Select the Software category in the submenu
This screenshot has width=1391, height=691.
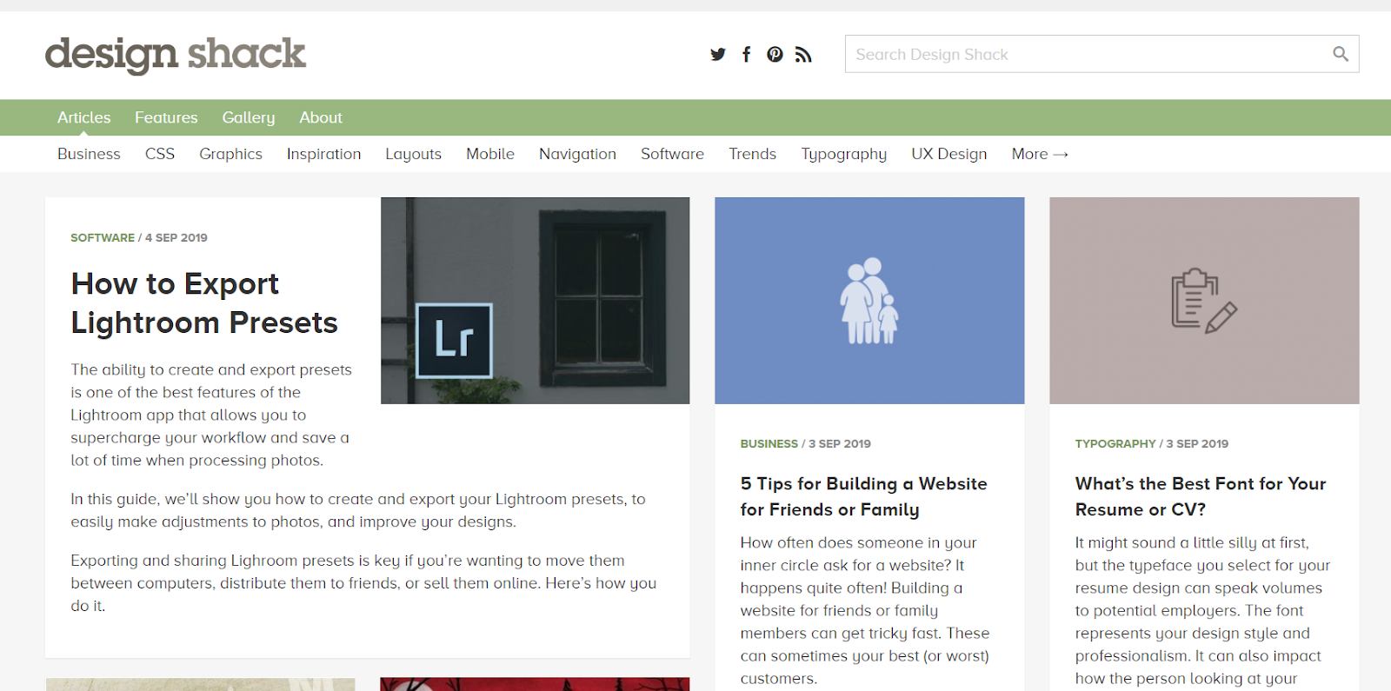click(x=672, y=154)
